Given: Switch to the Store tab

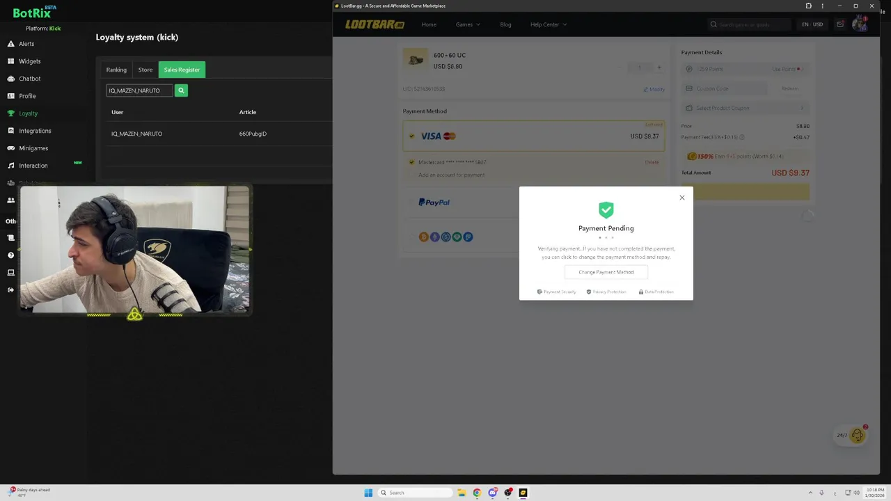Looking at the screenshot, I should tap(145, 70).
